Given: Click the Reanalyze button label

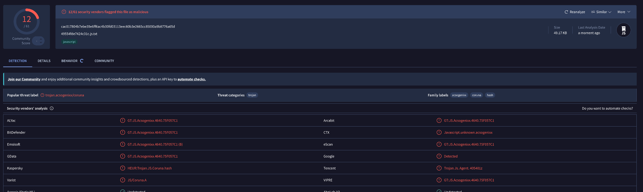Looking at the screenshot, I should pyautogui.click(x=577, y=12).
